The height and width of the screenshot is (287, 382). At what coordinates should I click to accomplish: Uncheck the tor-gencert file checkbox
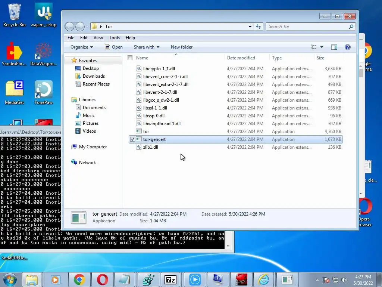(x=132, y=139)
